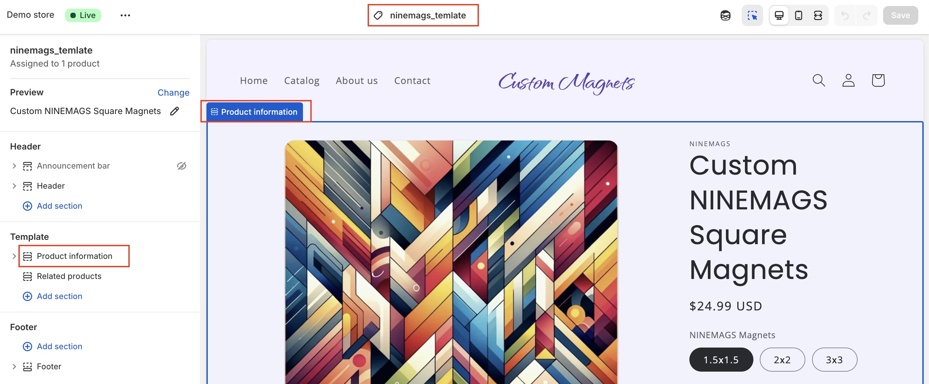Click Add section under Template
Image resolution: width=929 pixels, height=384 pixels.
point(59,296)
